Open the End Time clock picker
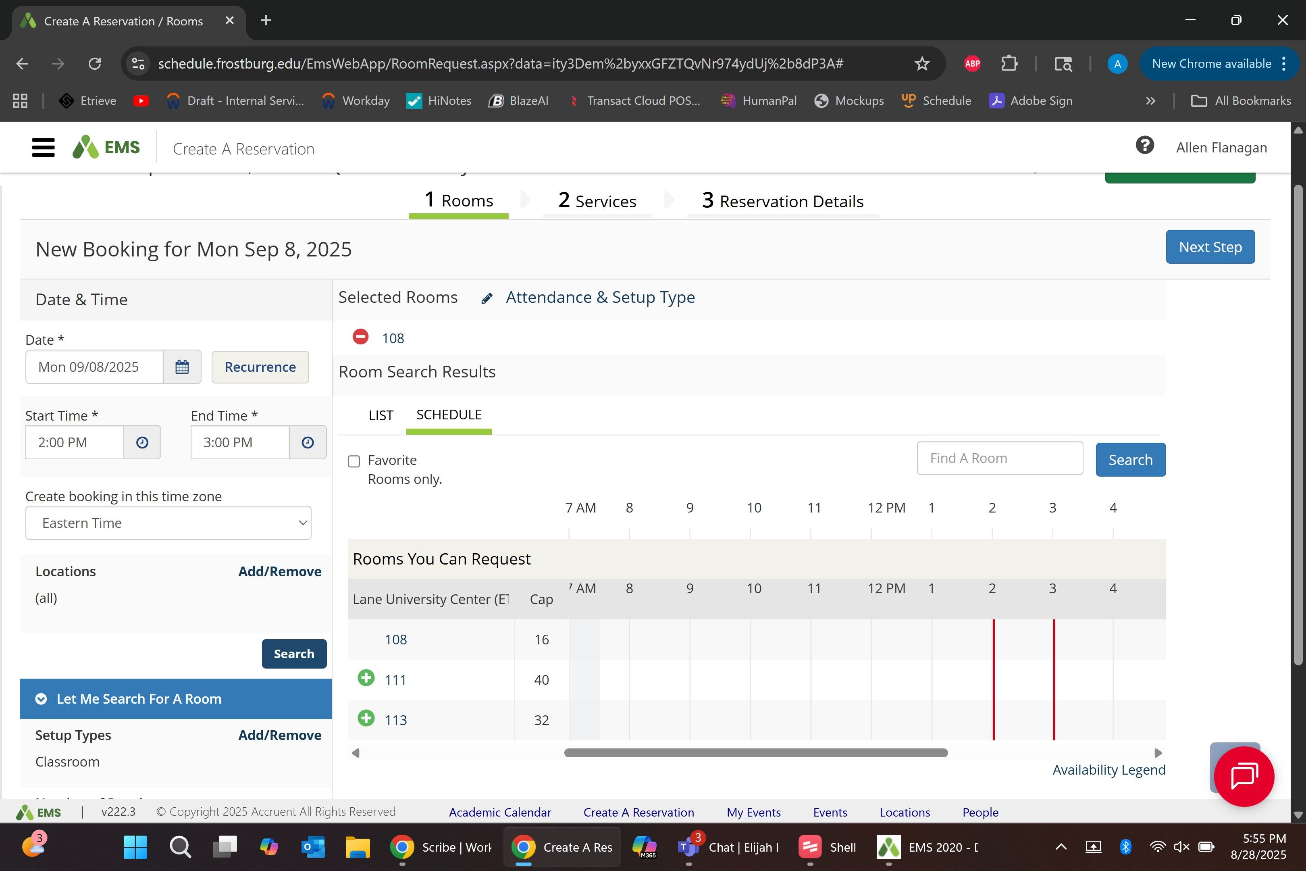The image size is (1306, 871). pyautogui.click(x=308, y=442)
